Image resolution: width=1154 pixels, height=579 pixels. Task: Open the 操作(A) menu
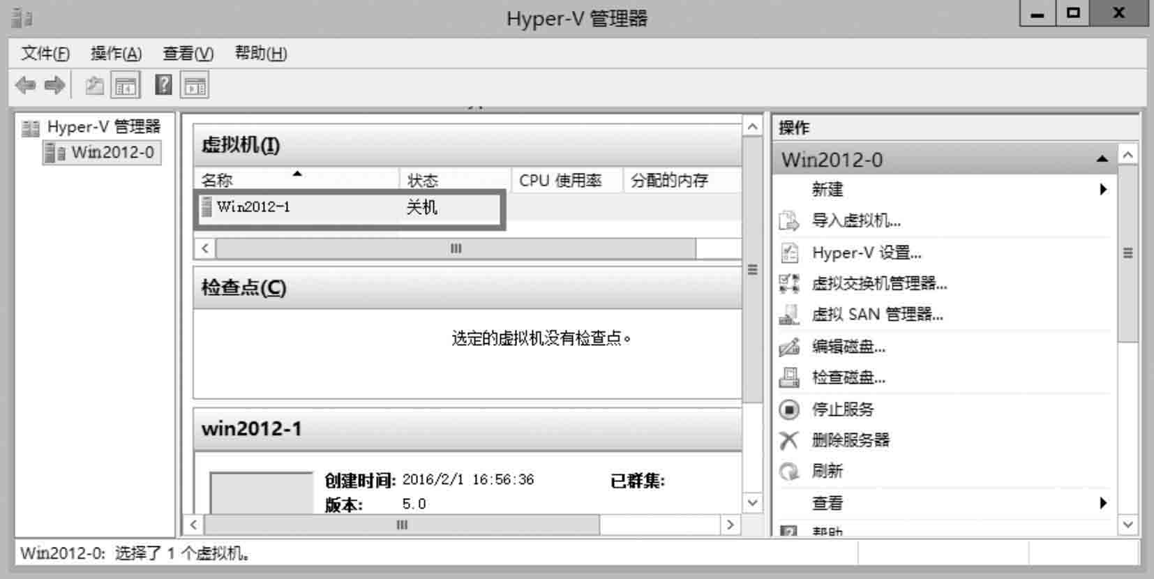pos(116,53)
